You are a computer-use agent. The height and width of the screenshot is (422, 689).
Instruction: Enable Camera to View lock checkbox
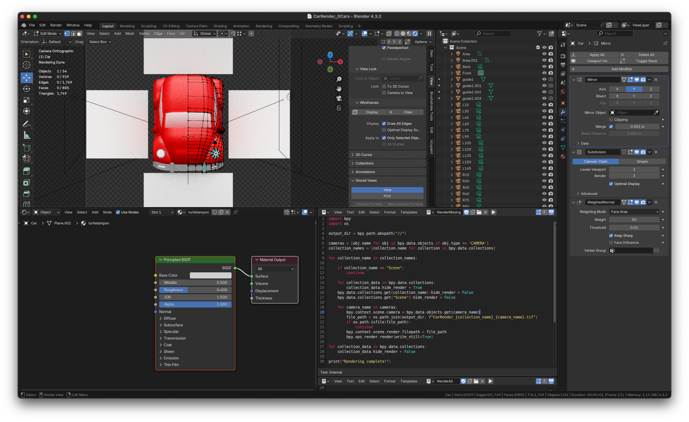point(384,93)
